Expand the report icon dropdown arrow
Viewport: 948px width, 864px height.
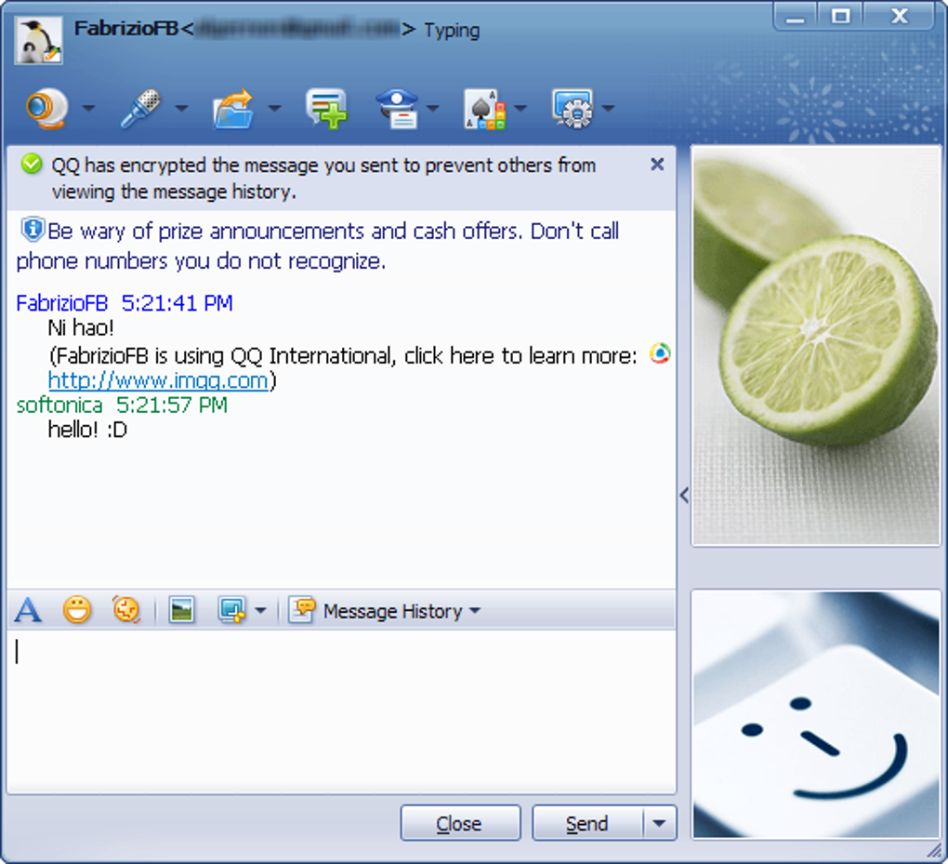433,109
